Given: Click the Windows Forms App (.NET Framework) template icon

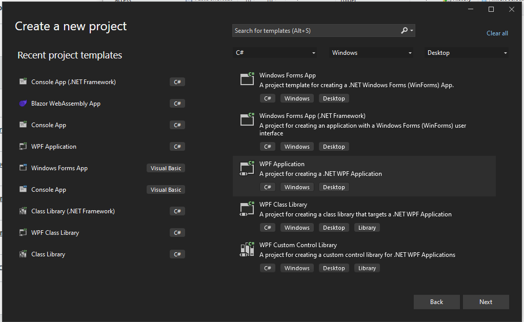Looking at the screenshot, I should [x=247, y=119].
